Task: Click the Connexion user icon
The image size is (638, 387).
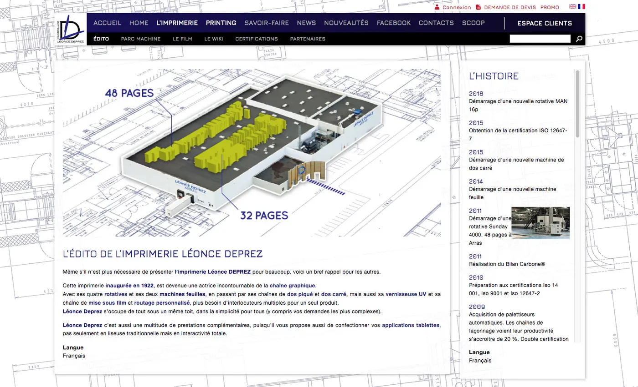Action: 437,7
